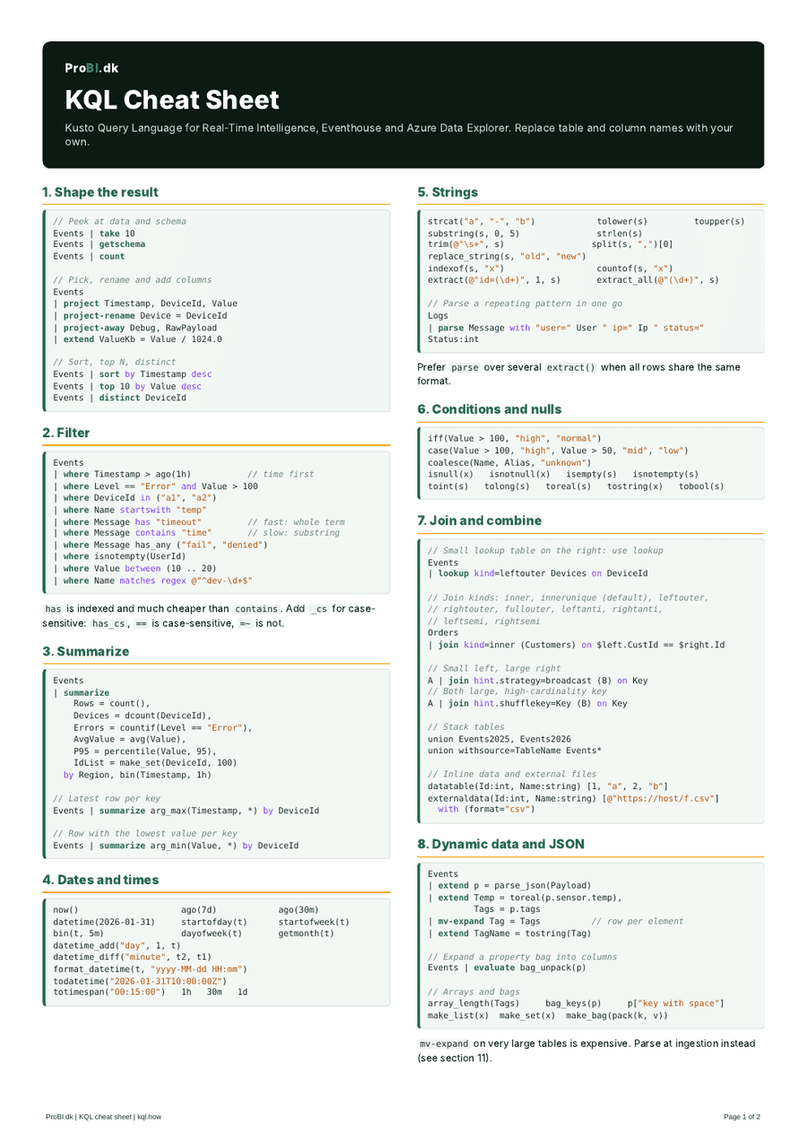Click the 'iff(Value > 100, "high", "normal")' line

click(515, 438)
